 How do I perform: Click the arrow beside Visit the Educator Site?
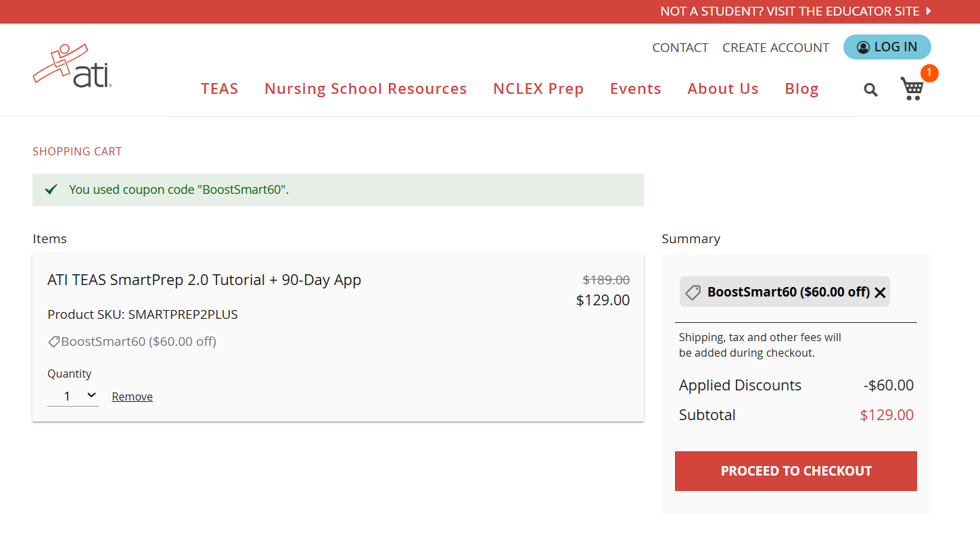929,11
